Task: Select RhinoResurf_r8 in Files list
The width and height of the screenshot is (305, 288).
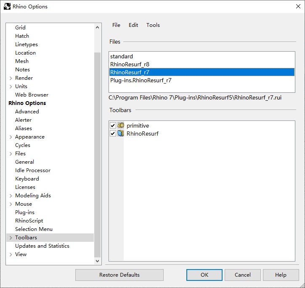Action: point(202,64)
